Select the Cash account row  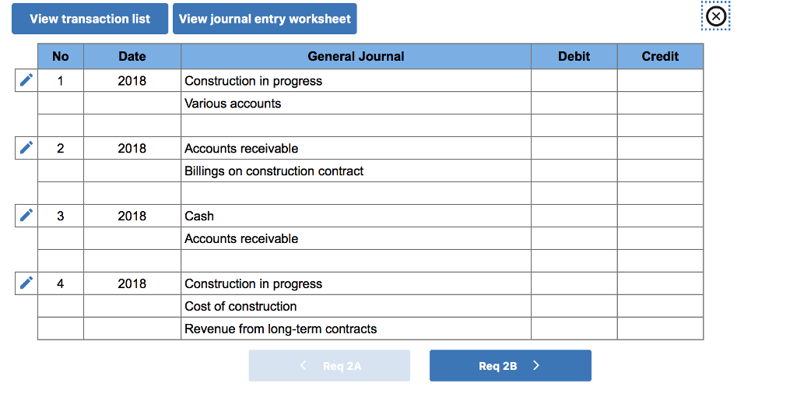click(x=356, y=216)
